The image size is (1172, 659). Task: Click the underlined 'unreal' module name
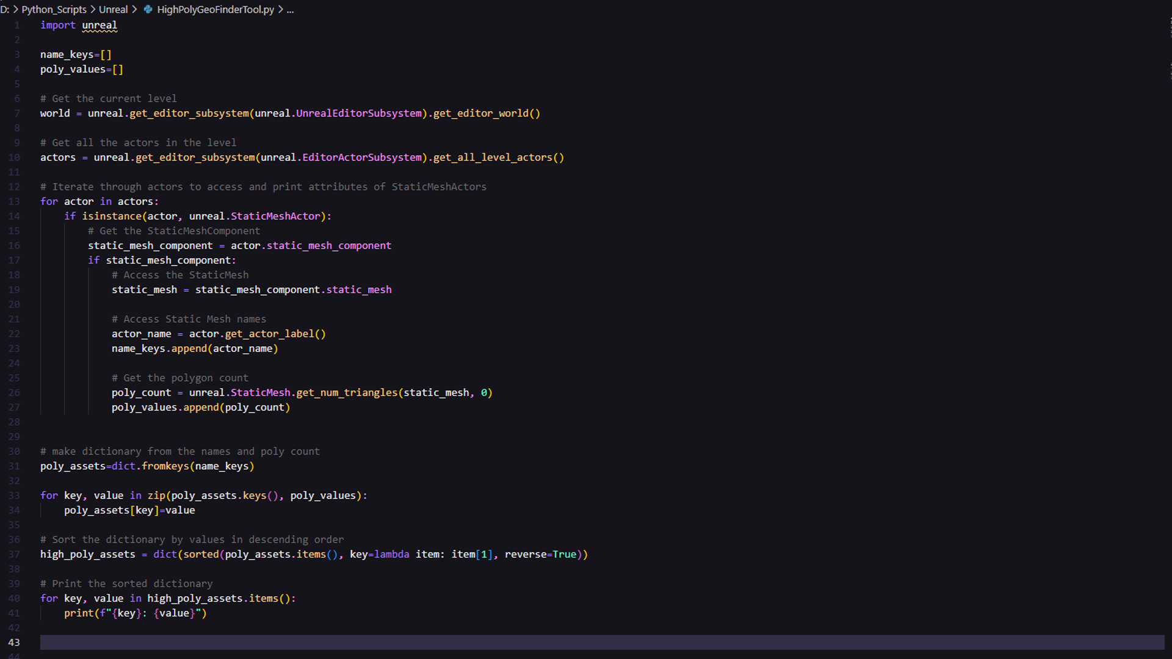99,25
